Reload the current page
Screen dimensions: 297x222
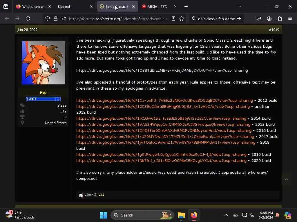28,18
